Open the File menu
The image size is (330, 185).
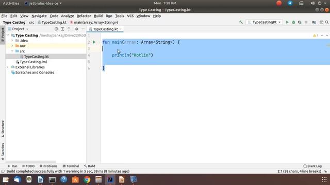[4, 16]
